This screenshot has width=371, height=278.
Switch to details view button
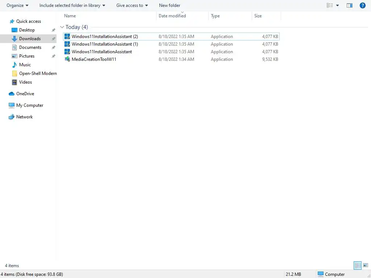pyautogui.click(x=358, y=265)
